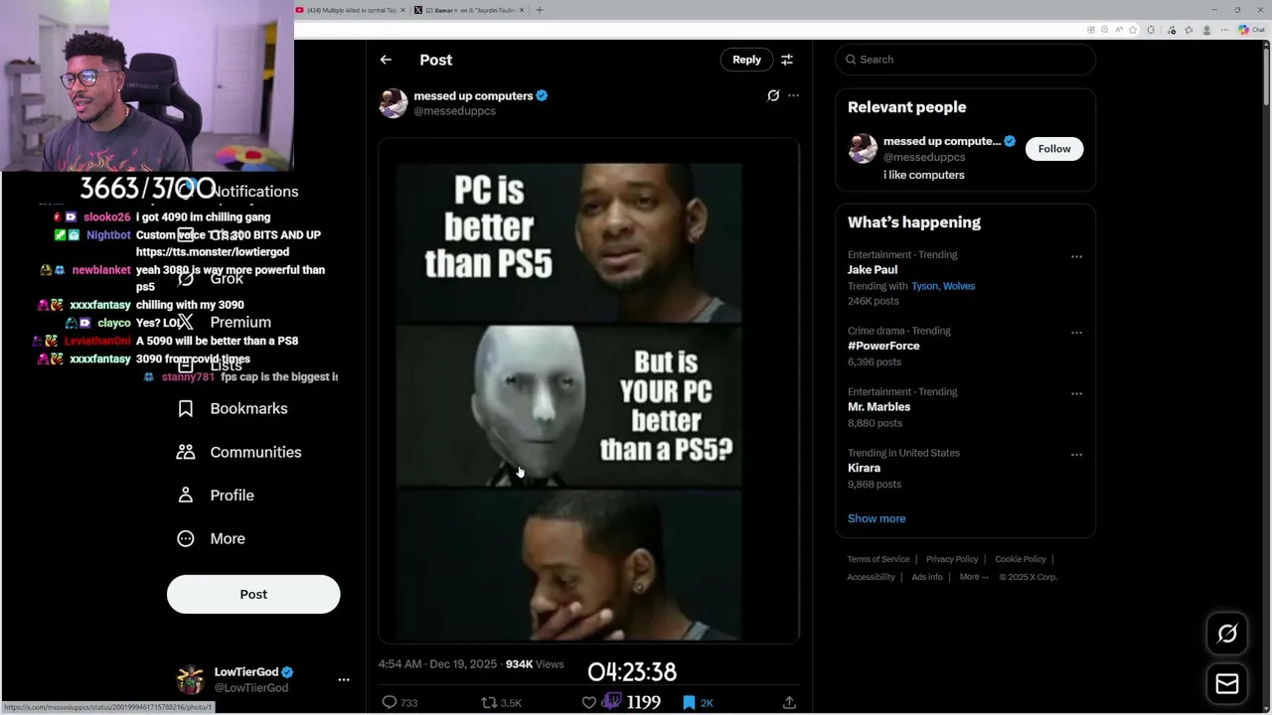Open Communities in the sidebar
This screenshot has height=715, width=1272.
pyautogui.click(x=238, y=452)
